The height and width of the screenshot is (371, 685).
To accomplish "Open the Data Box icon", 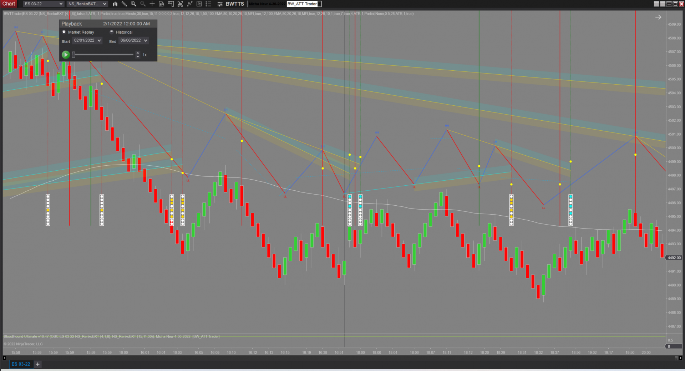I will [161, 4].
